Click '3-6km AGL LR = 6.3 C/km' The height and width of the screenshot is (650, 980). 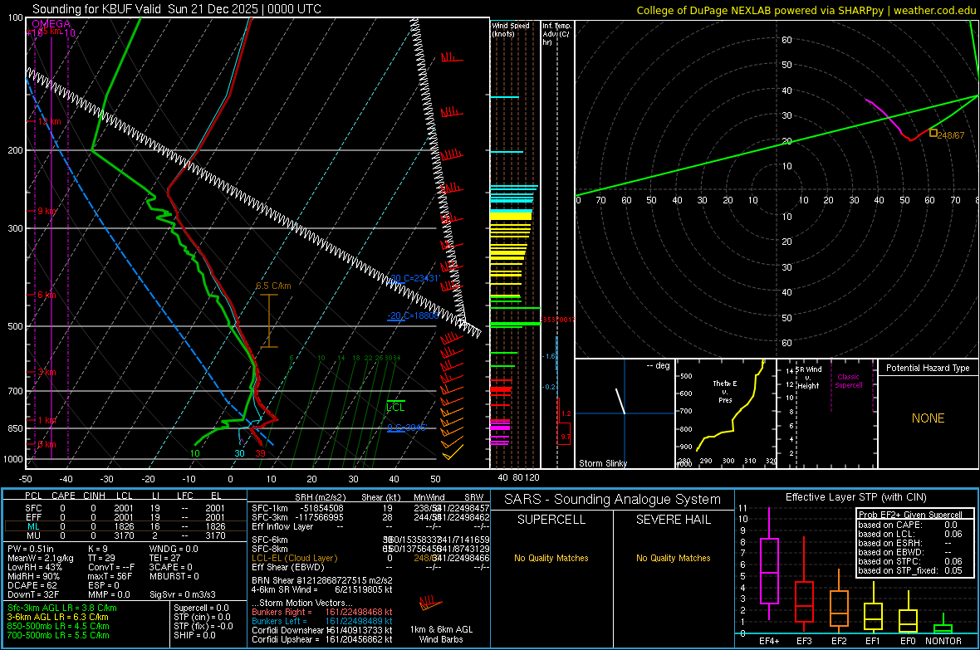pos(57,617)
